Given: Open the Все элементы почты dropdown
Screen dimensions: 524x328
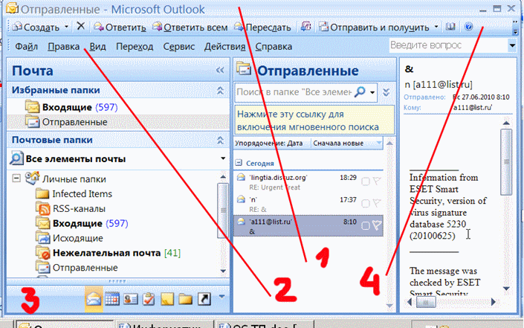Looking at the screenshot, I should [x=221, y=158].
